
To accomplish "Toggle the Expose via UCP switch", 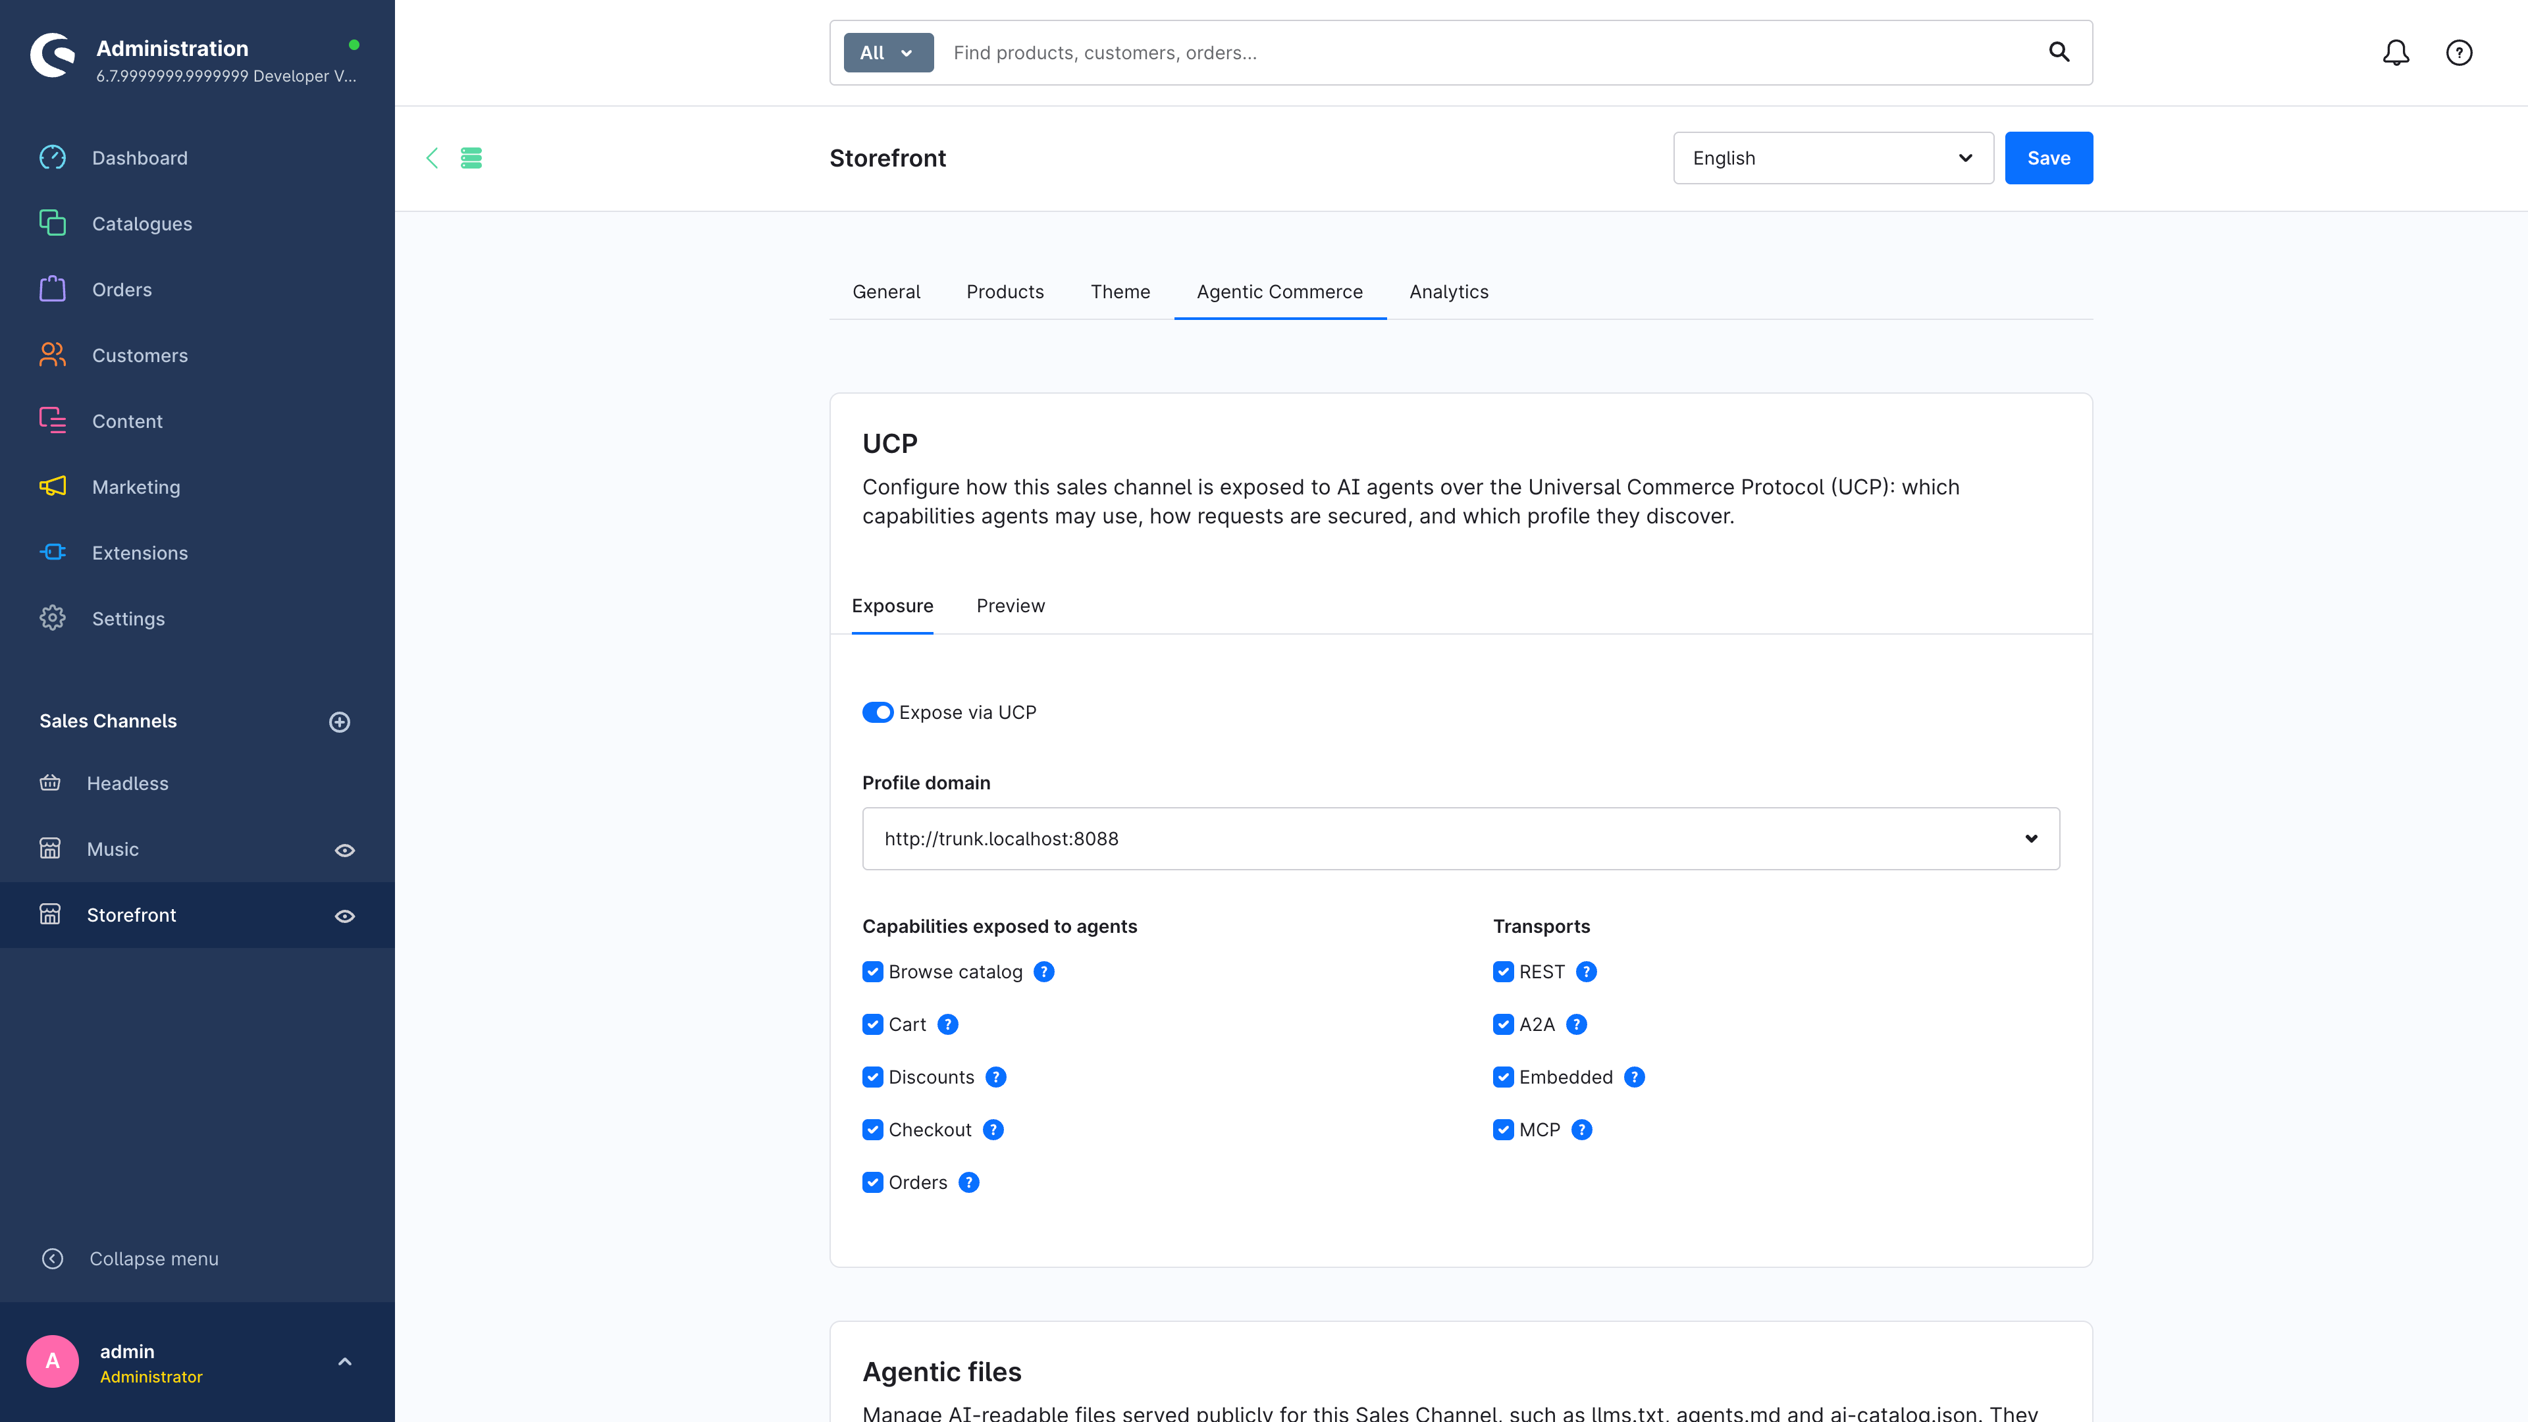I will tap(878, 712).
